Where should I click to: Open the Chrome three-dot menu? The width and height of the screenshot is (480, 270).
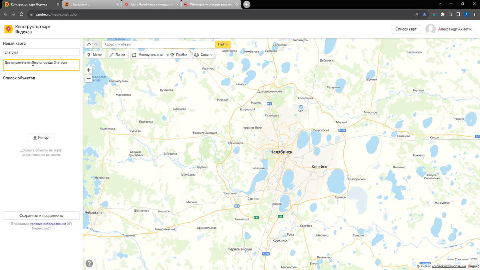tap(475, 14)
